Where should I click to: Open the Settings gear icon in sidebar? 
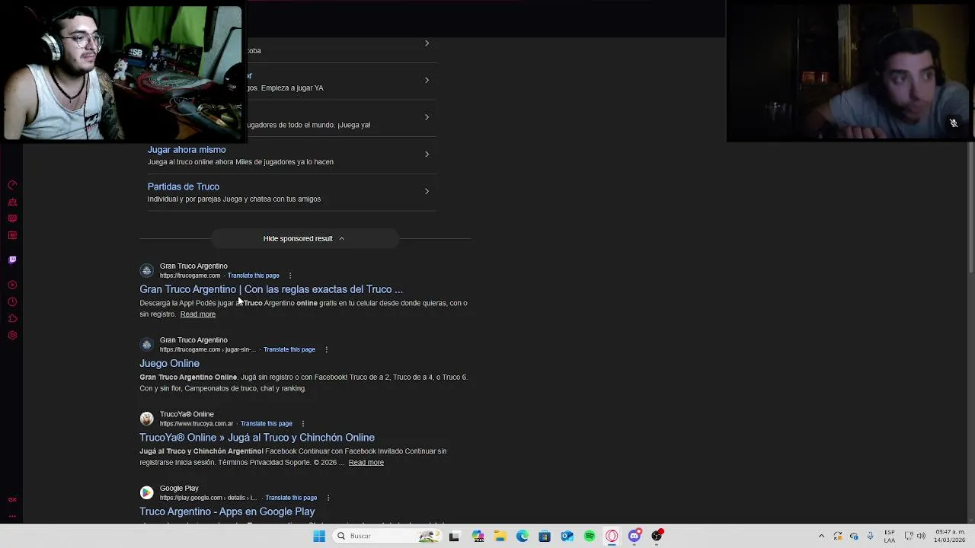click(x=12, y=336)
